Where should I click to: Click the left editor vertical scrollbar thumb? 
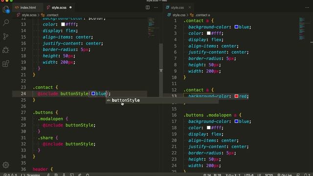161,70
